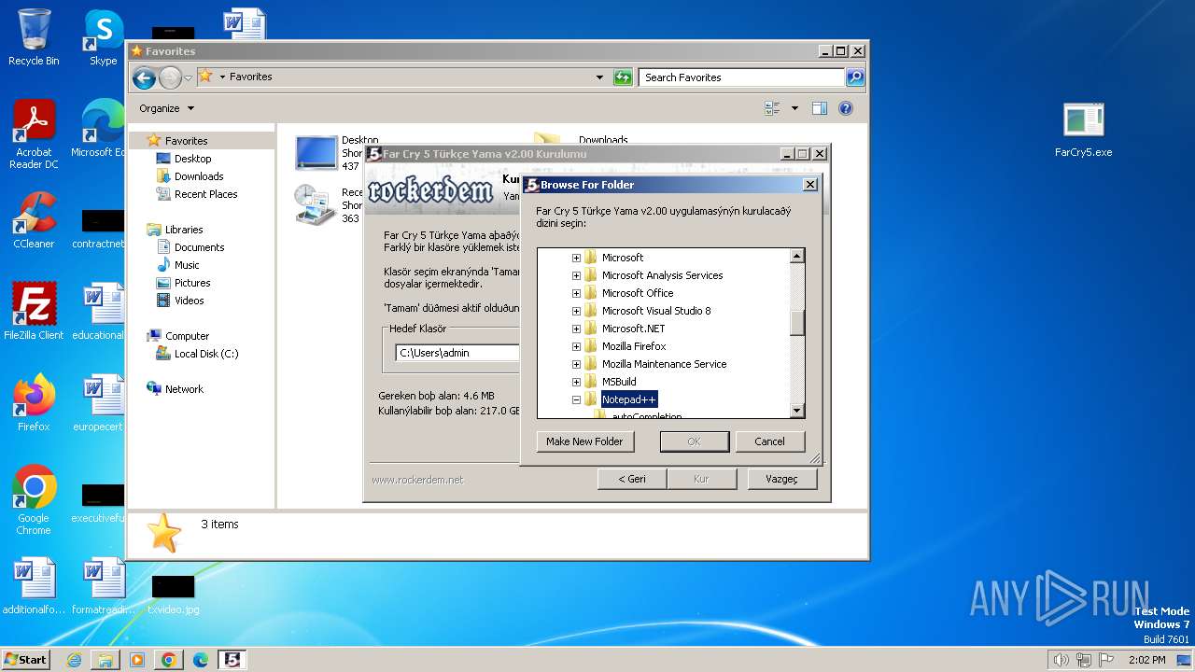Open Pictures library in sidebar

click(192, 283)
